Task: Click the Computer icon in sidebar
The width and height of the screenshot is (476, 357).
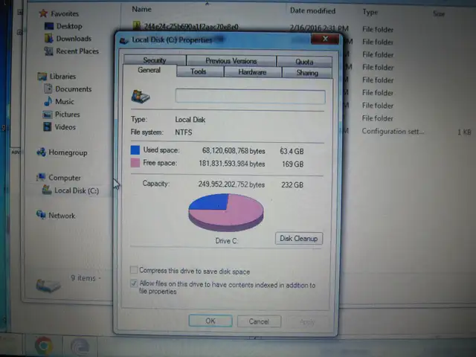Action: [41, 177]
